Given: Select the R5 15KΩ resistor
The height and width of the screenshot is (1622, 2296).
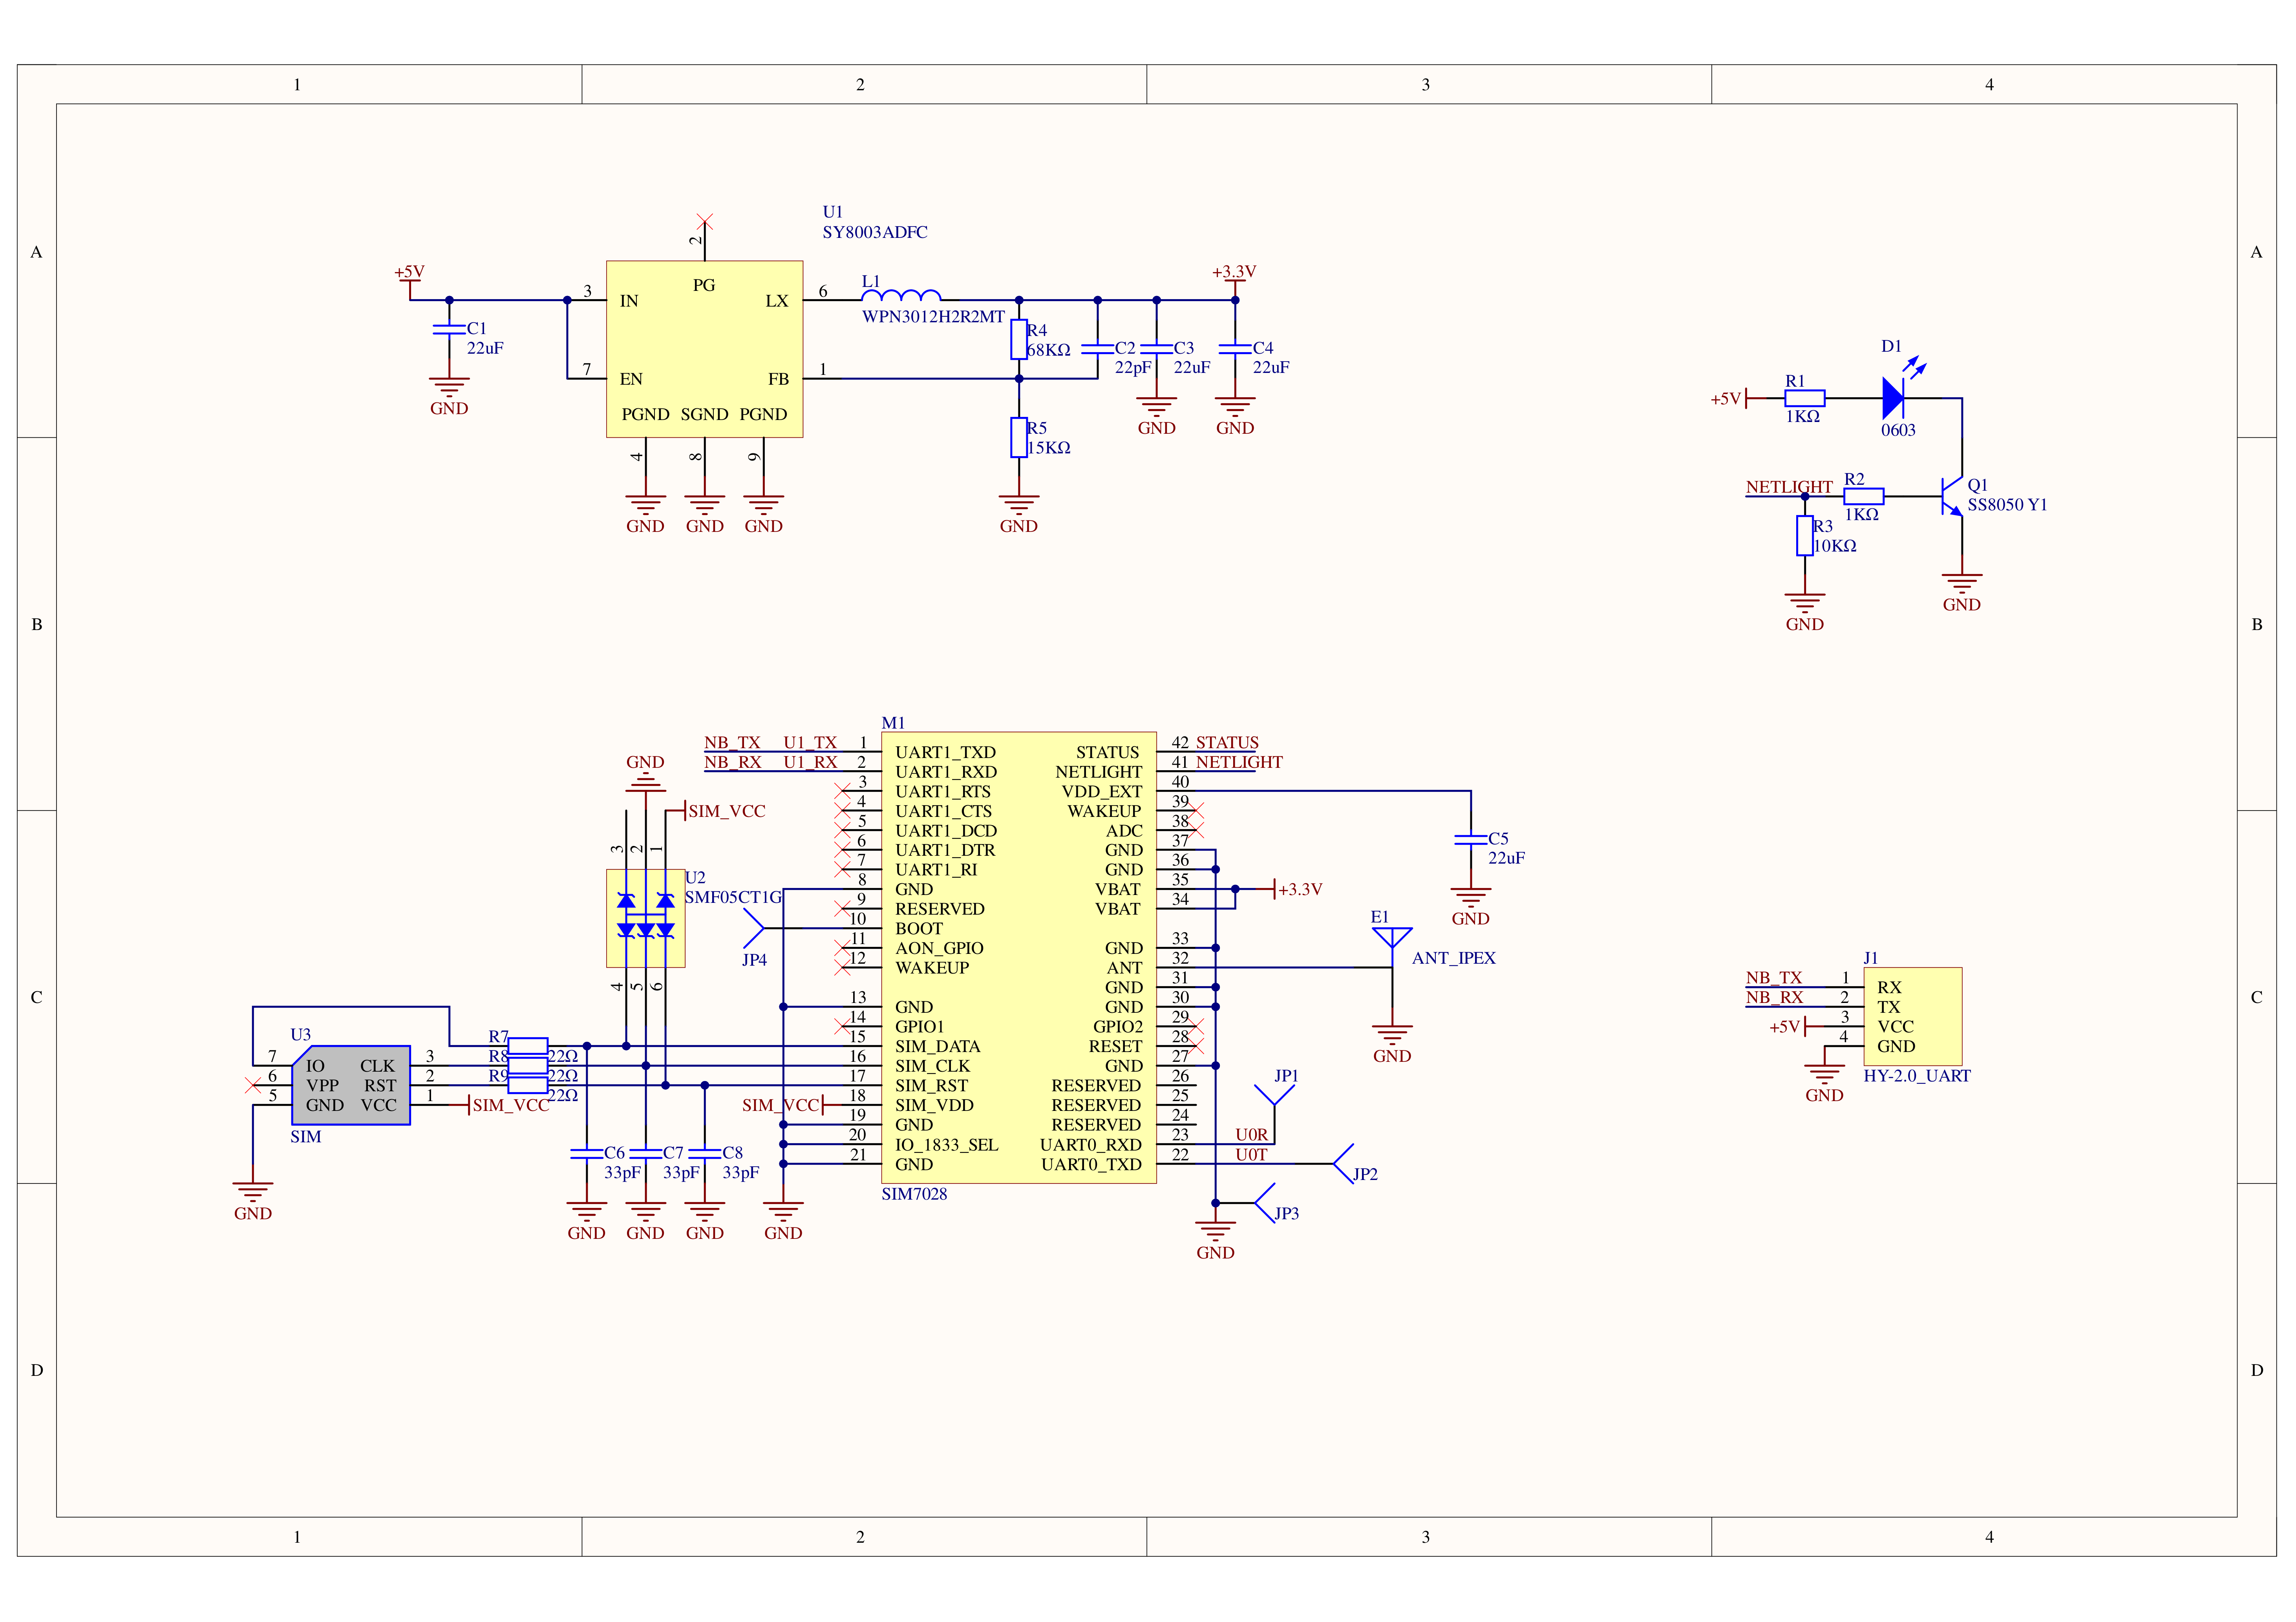Looking at the screenshot, I should pyautogui.click(x=1018, y=437).
